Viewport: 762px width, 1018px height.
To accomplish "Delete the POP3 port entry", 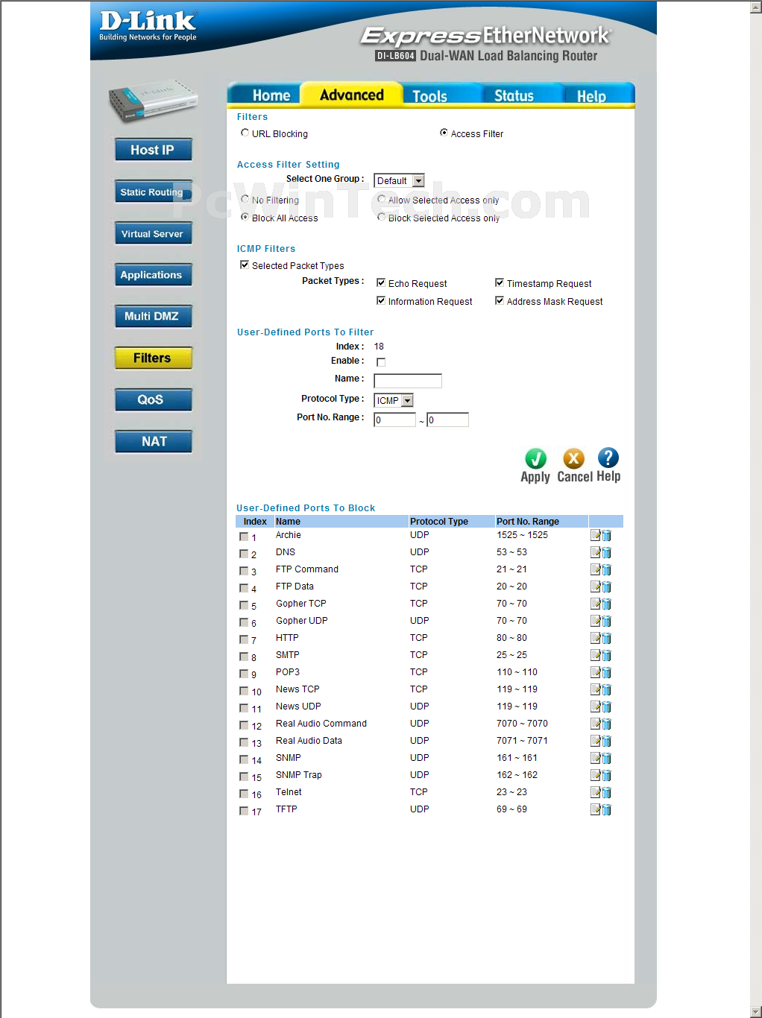I will (606, 672).
